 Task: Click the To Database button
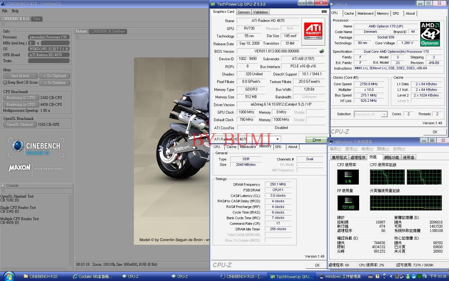coord(55,83)
